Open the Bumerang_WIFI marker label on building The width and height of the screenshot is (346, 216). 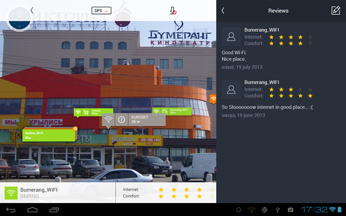180,111
